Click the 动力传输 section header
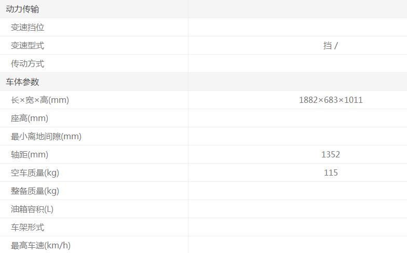Image resolution: width=407 pixels, height=253 pixels. click(x=22, y=9)
